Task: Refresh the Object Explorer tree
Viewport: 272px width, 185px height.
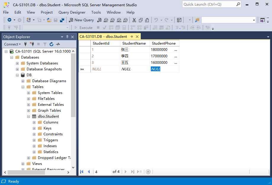Action: 51,44
